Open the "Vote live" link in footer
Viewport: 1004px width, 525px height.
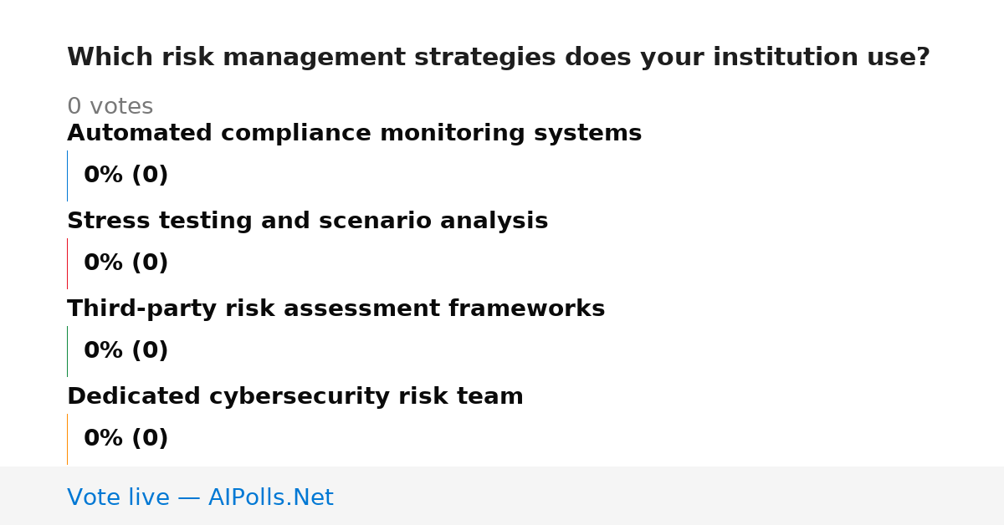(118, 498)
